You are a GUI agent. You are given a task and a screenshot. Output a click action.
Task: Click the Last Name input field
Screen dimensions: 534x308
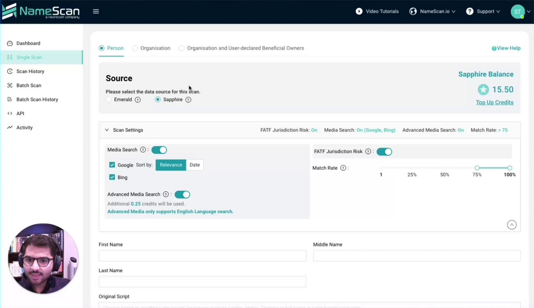point(202,282)
